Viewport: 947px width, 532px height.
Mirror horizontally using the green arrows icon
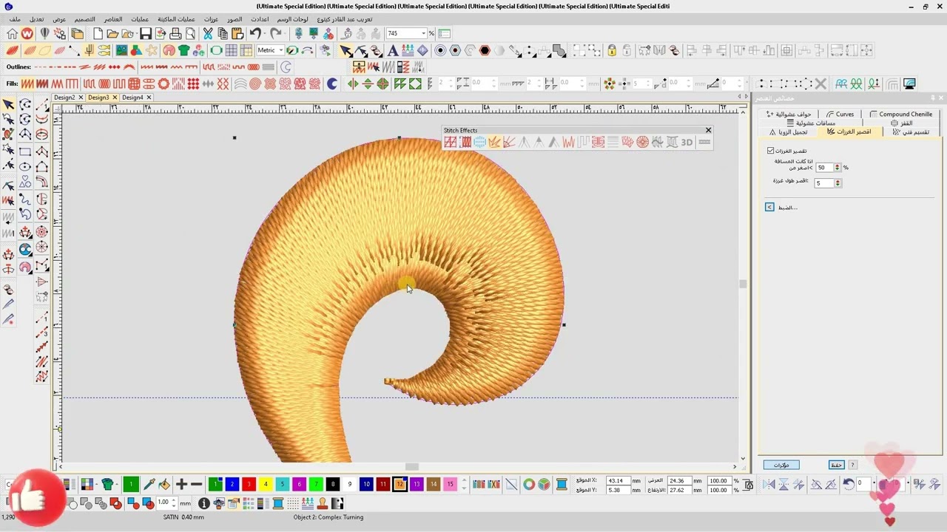coord(353,84)
